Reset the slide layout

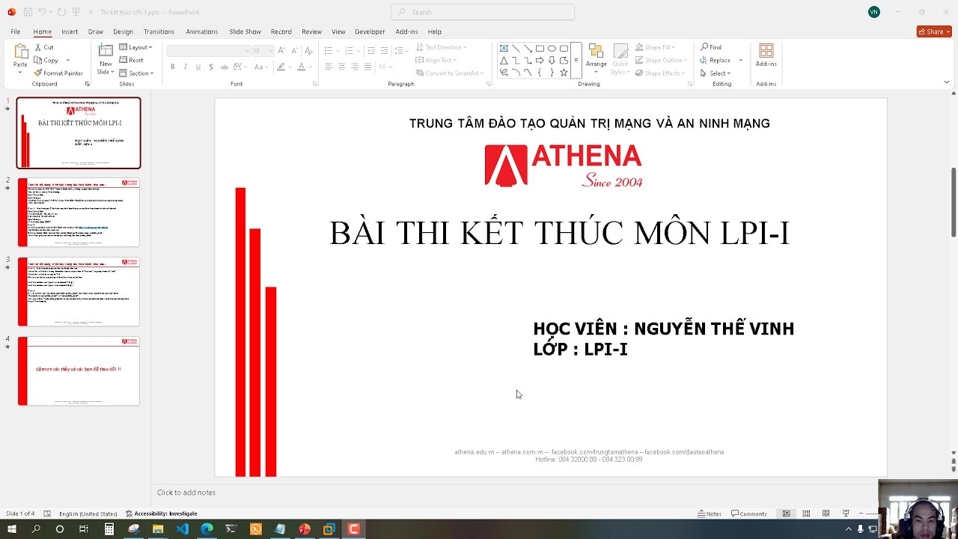tap(131, 60)
